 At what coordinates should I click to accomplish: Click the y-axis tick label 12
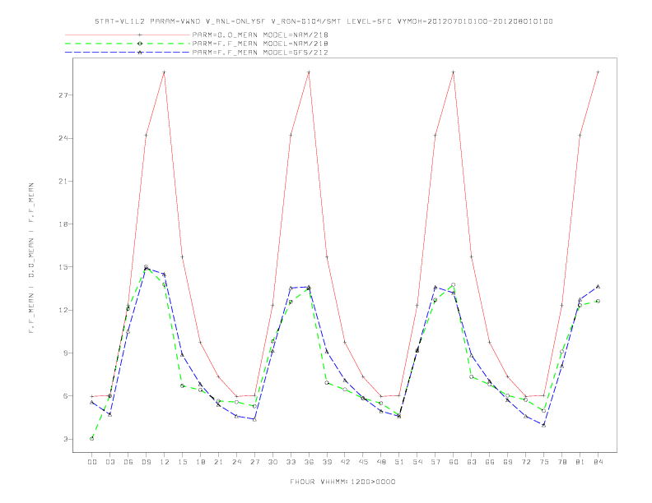pyautogui.click(x=63, y=311)
